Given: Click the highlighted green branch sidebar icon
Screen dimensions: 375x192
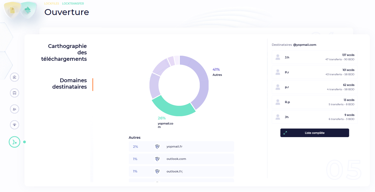Looking at the screenshot, I should click(x=15, y=142).
